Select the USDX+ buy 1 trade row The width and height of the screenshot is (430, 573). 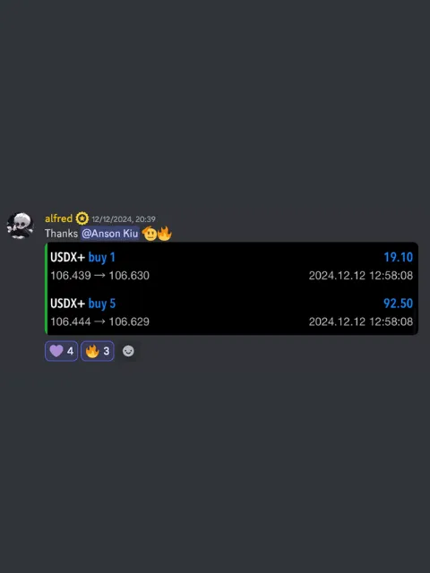pos(232,266)
